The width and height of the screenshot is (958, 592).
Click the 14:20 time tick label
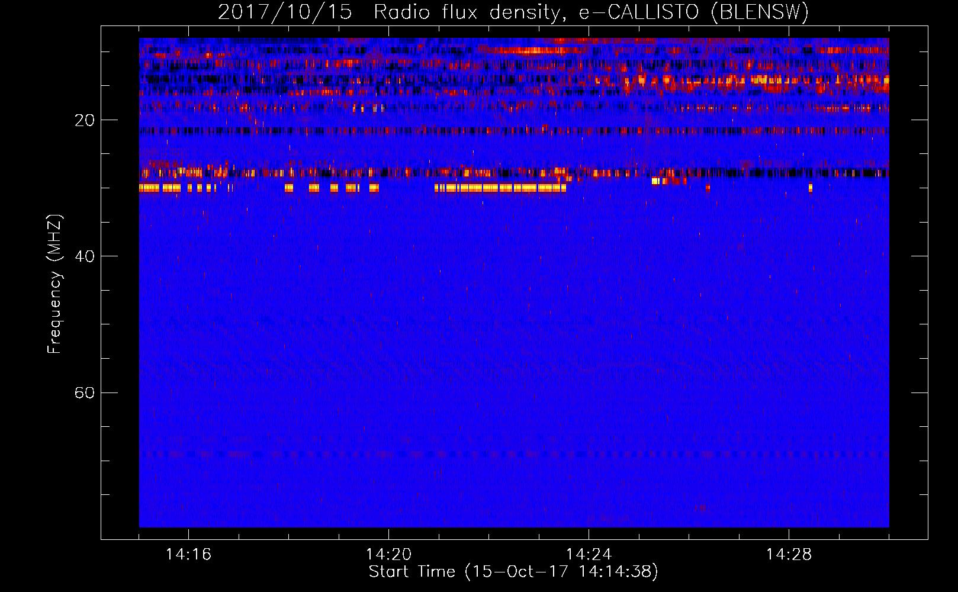388,554
